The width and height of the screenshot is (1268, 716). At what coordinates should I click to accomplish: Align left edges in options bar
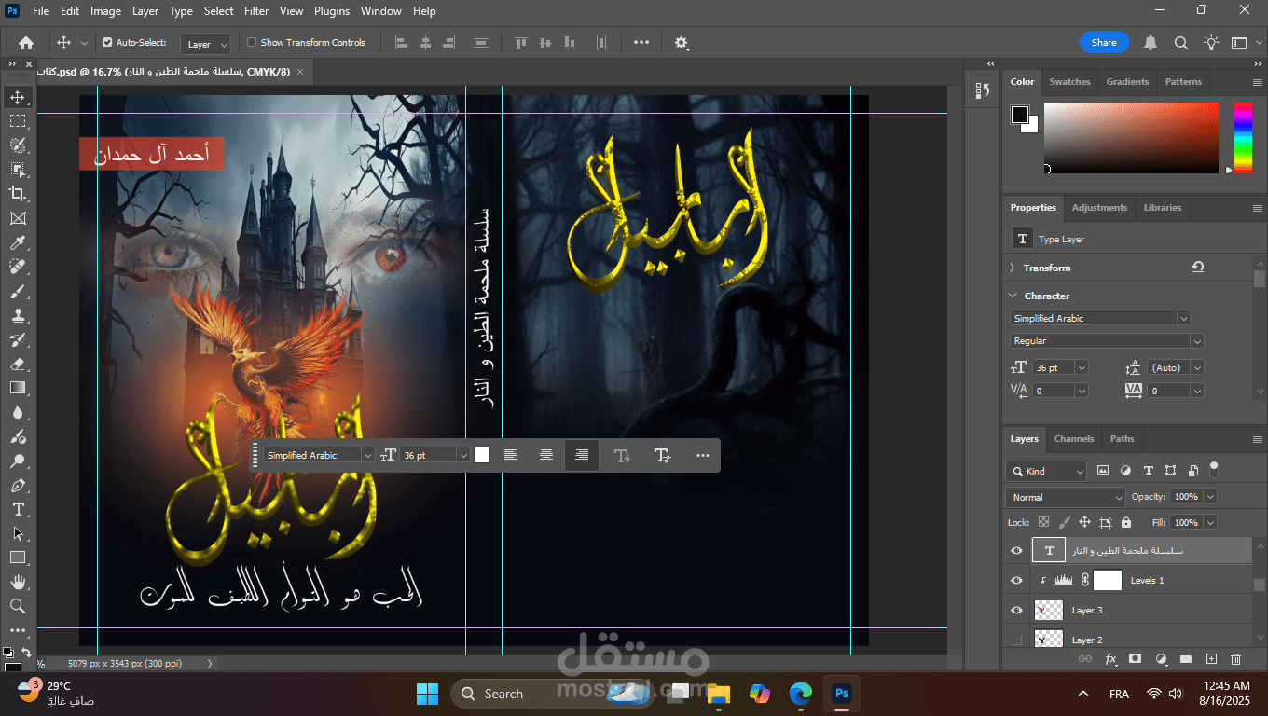402,43
